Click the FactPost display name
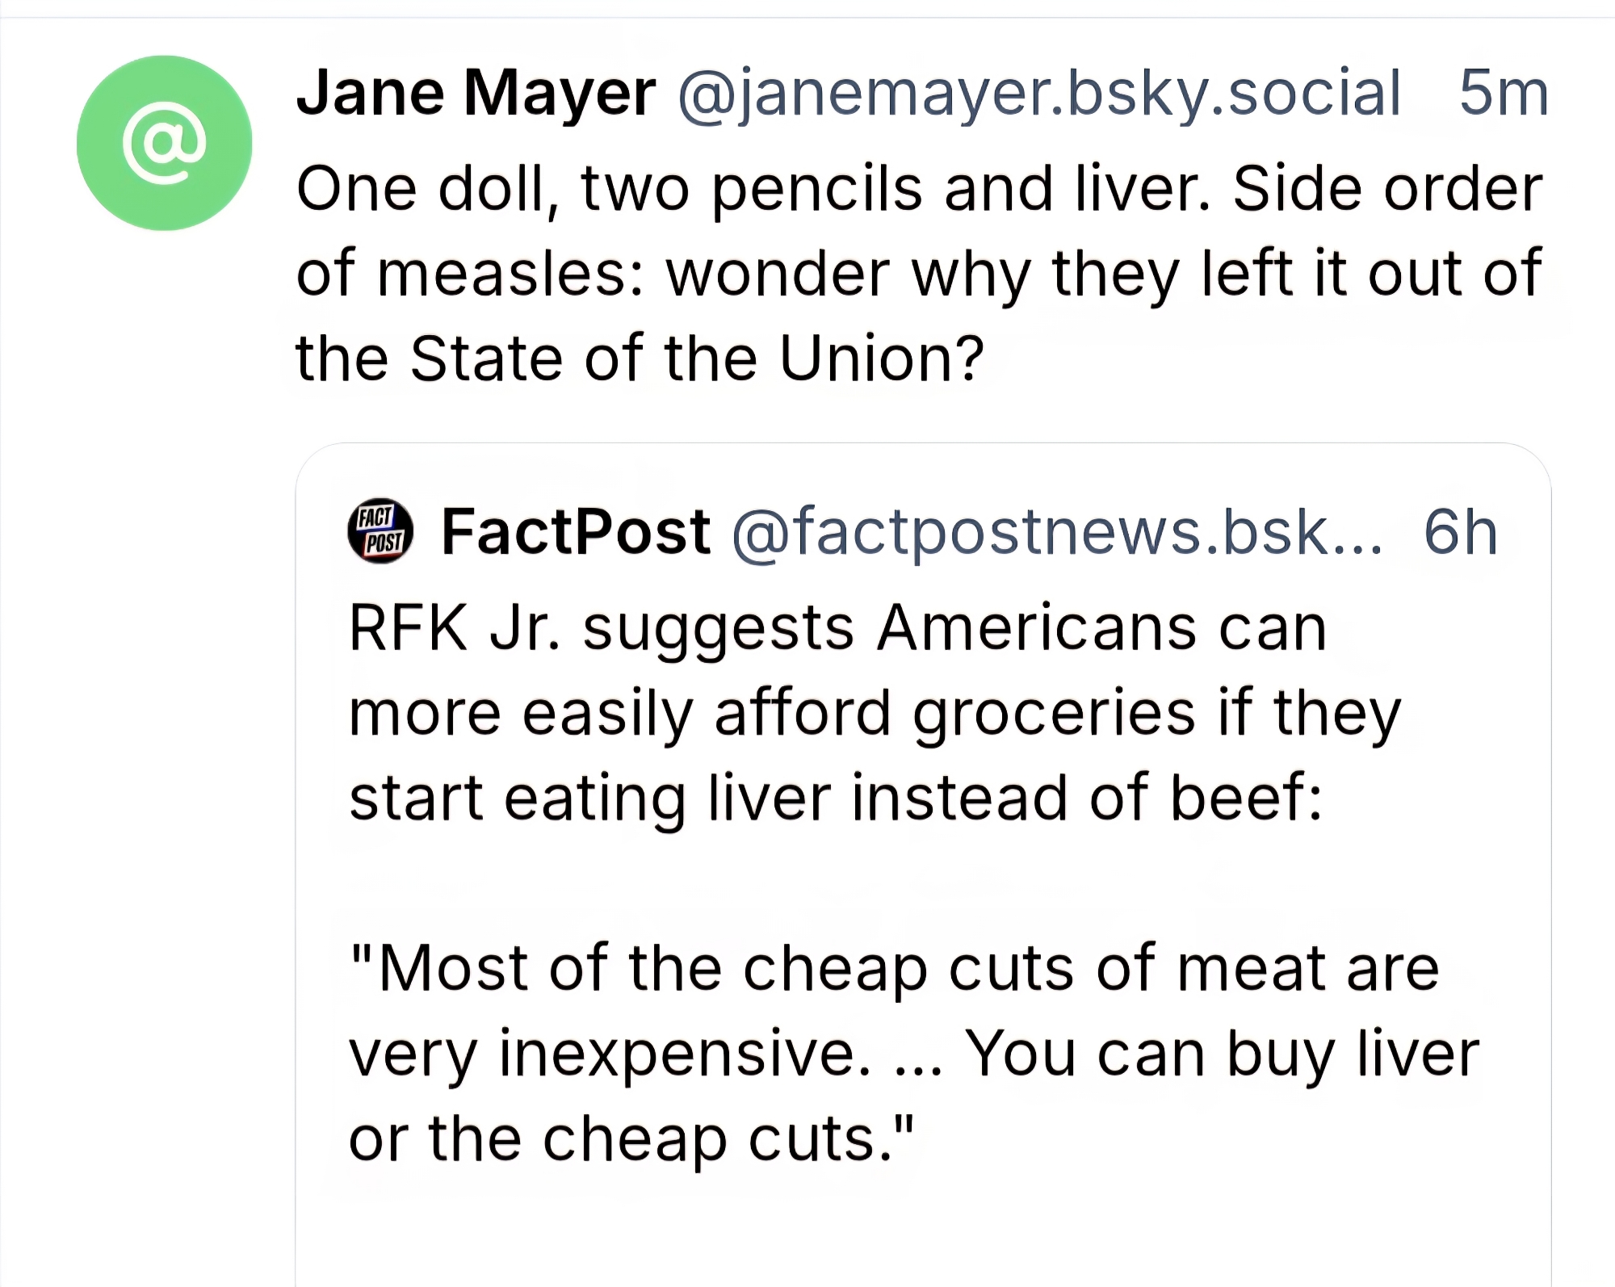The height and width of the screenshot is (1287, 1615). click(576, 532)
